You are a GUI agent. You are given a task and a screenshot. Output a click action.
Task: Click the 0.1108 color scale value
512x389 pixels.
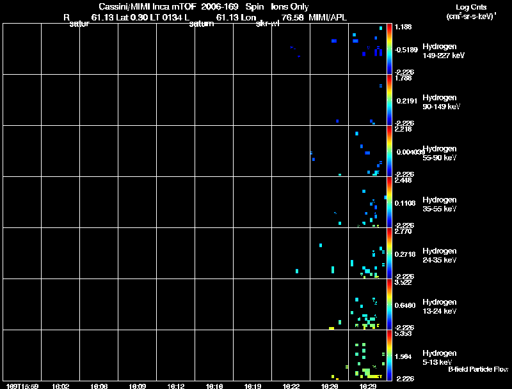click(x=405, y=203)
